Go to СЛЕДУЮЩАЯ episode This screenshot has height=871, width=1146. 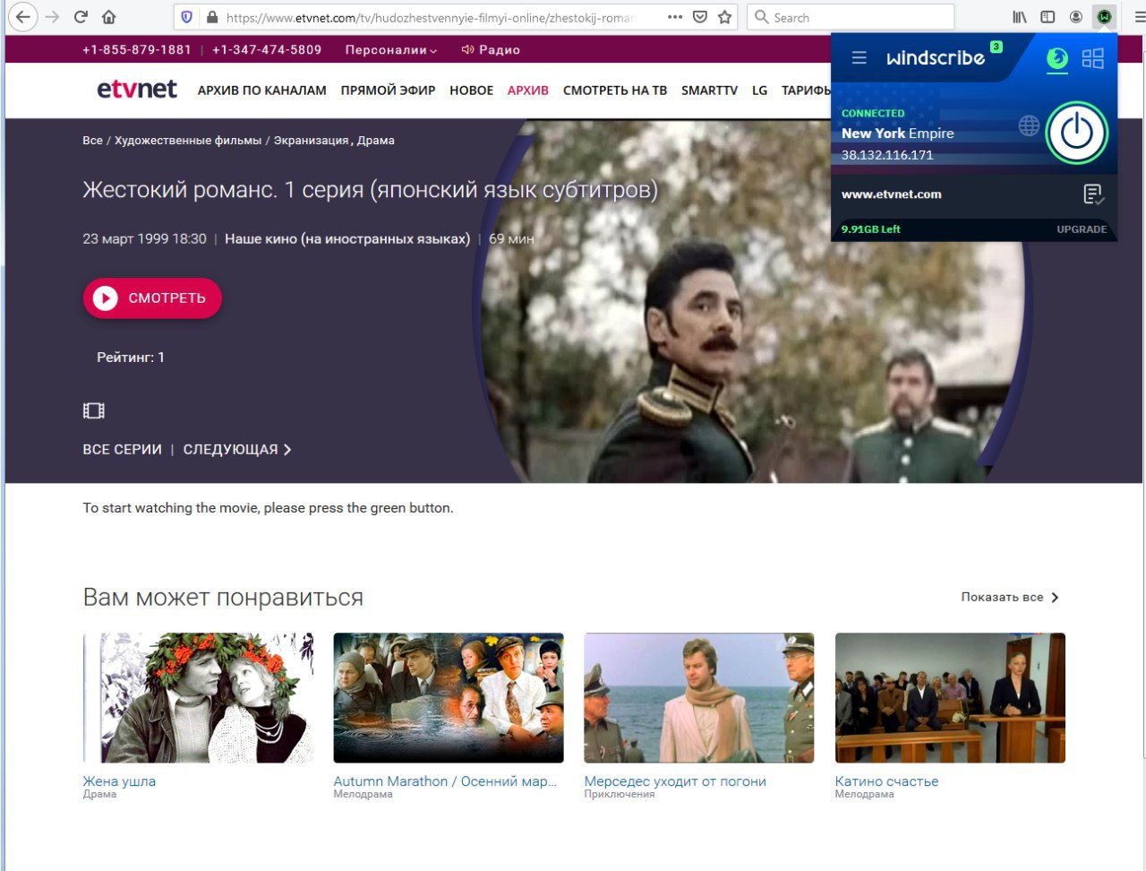coord(237,450)
